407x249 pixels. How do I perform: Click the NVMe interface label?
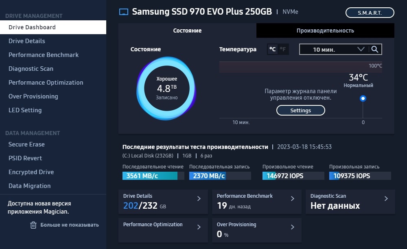click(290, 12)
